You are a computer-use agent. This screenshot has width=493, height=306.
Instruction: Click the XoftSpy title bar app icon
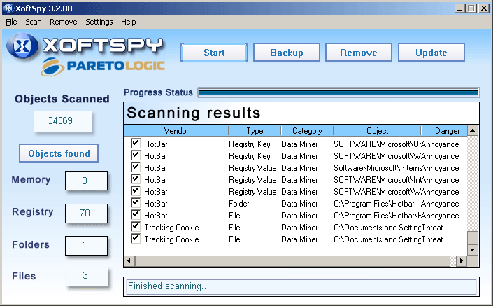tap(9, 8)
